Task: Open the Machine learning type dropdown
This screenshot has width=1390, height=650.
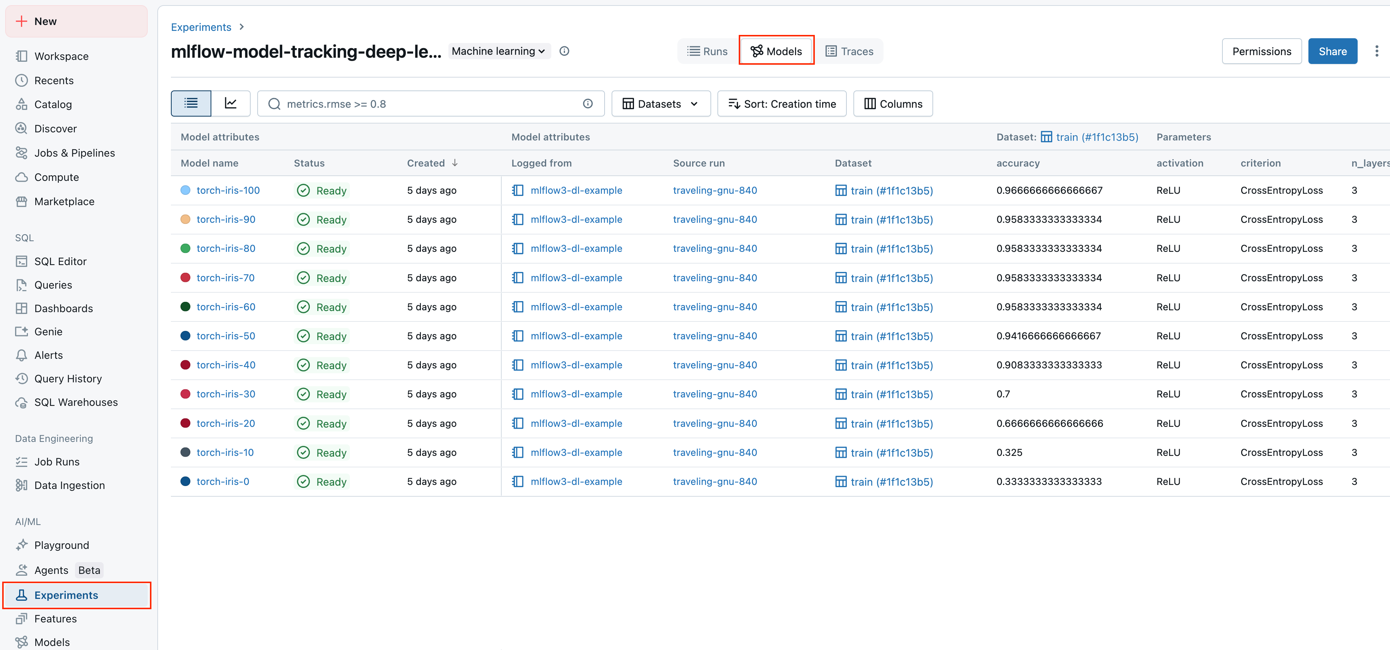Action: coord(499,51)
